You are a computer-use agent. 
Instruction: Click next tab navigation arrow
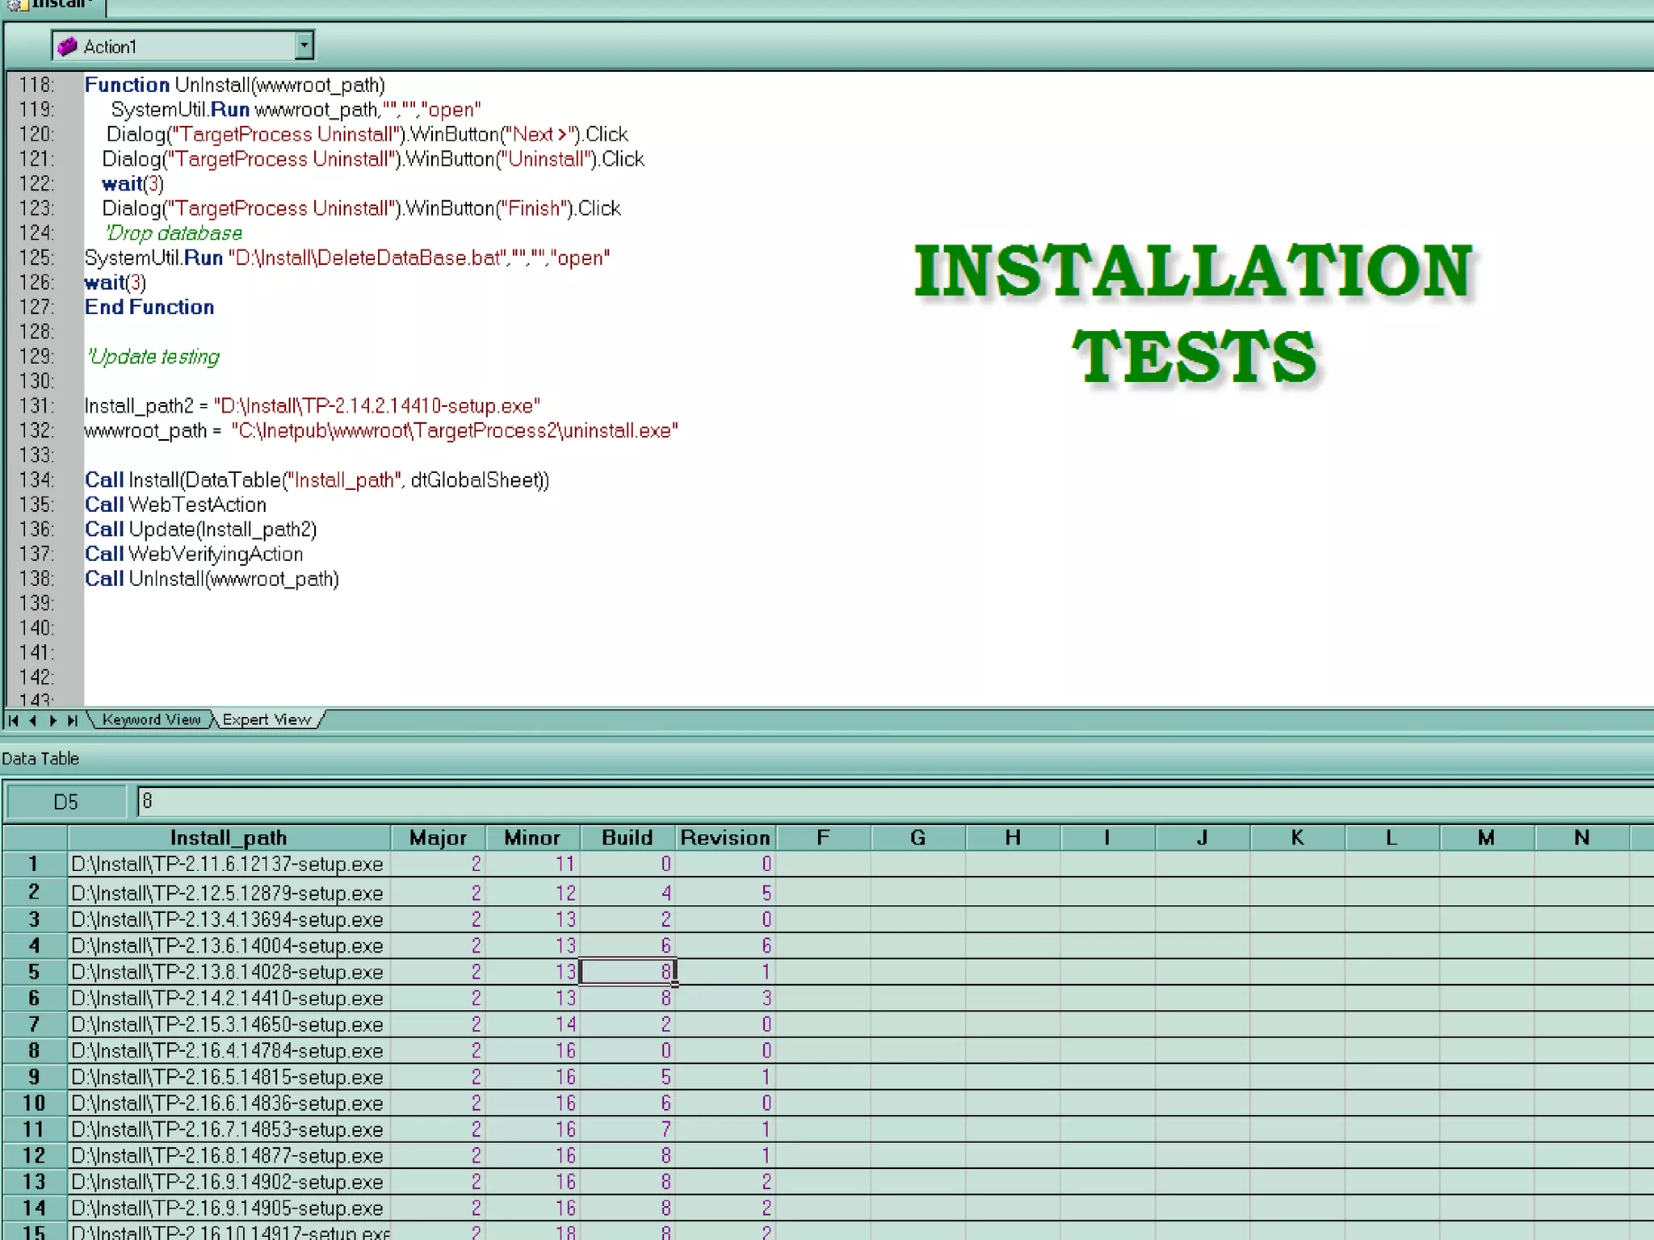(x=52, y=720)
